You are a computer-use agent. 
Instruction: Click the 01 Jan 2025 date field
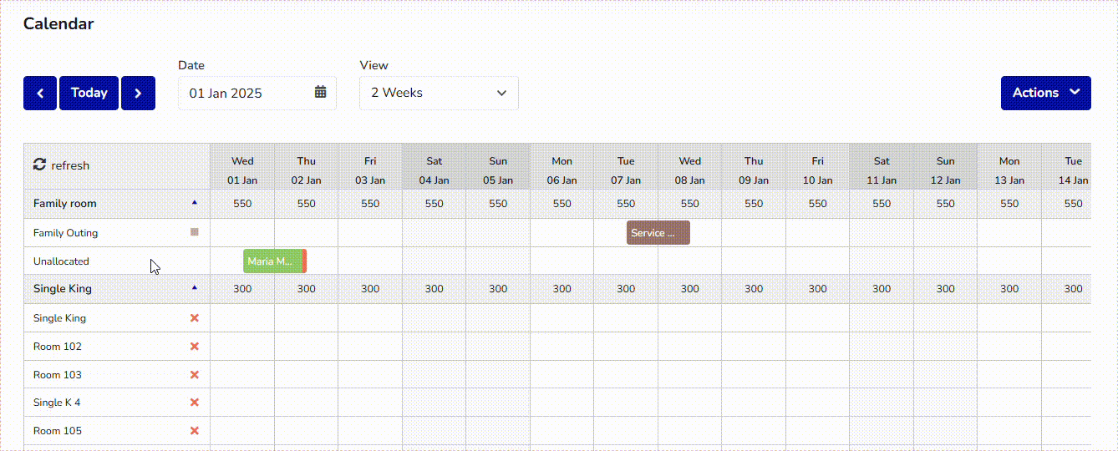point(246,93)
